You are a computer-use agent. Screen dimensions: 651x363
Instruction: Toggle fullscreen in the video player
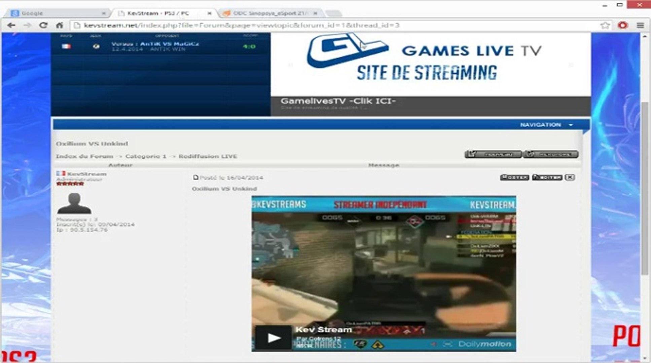pyautogui.click(x=447, y=344)
